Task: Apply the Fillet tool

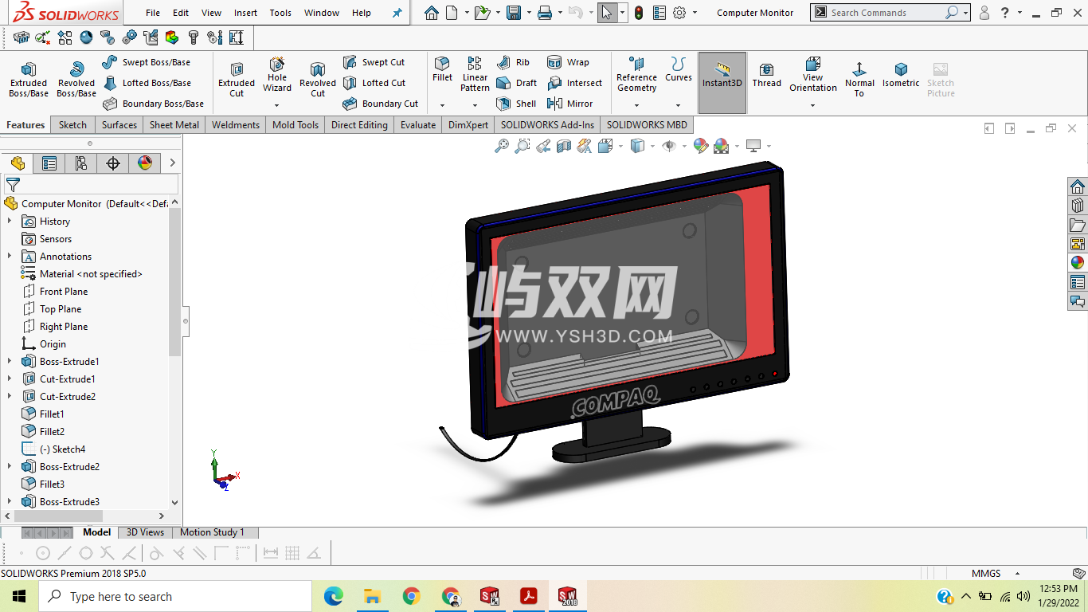Action: (442, 70)
